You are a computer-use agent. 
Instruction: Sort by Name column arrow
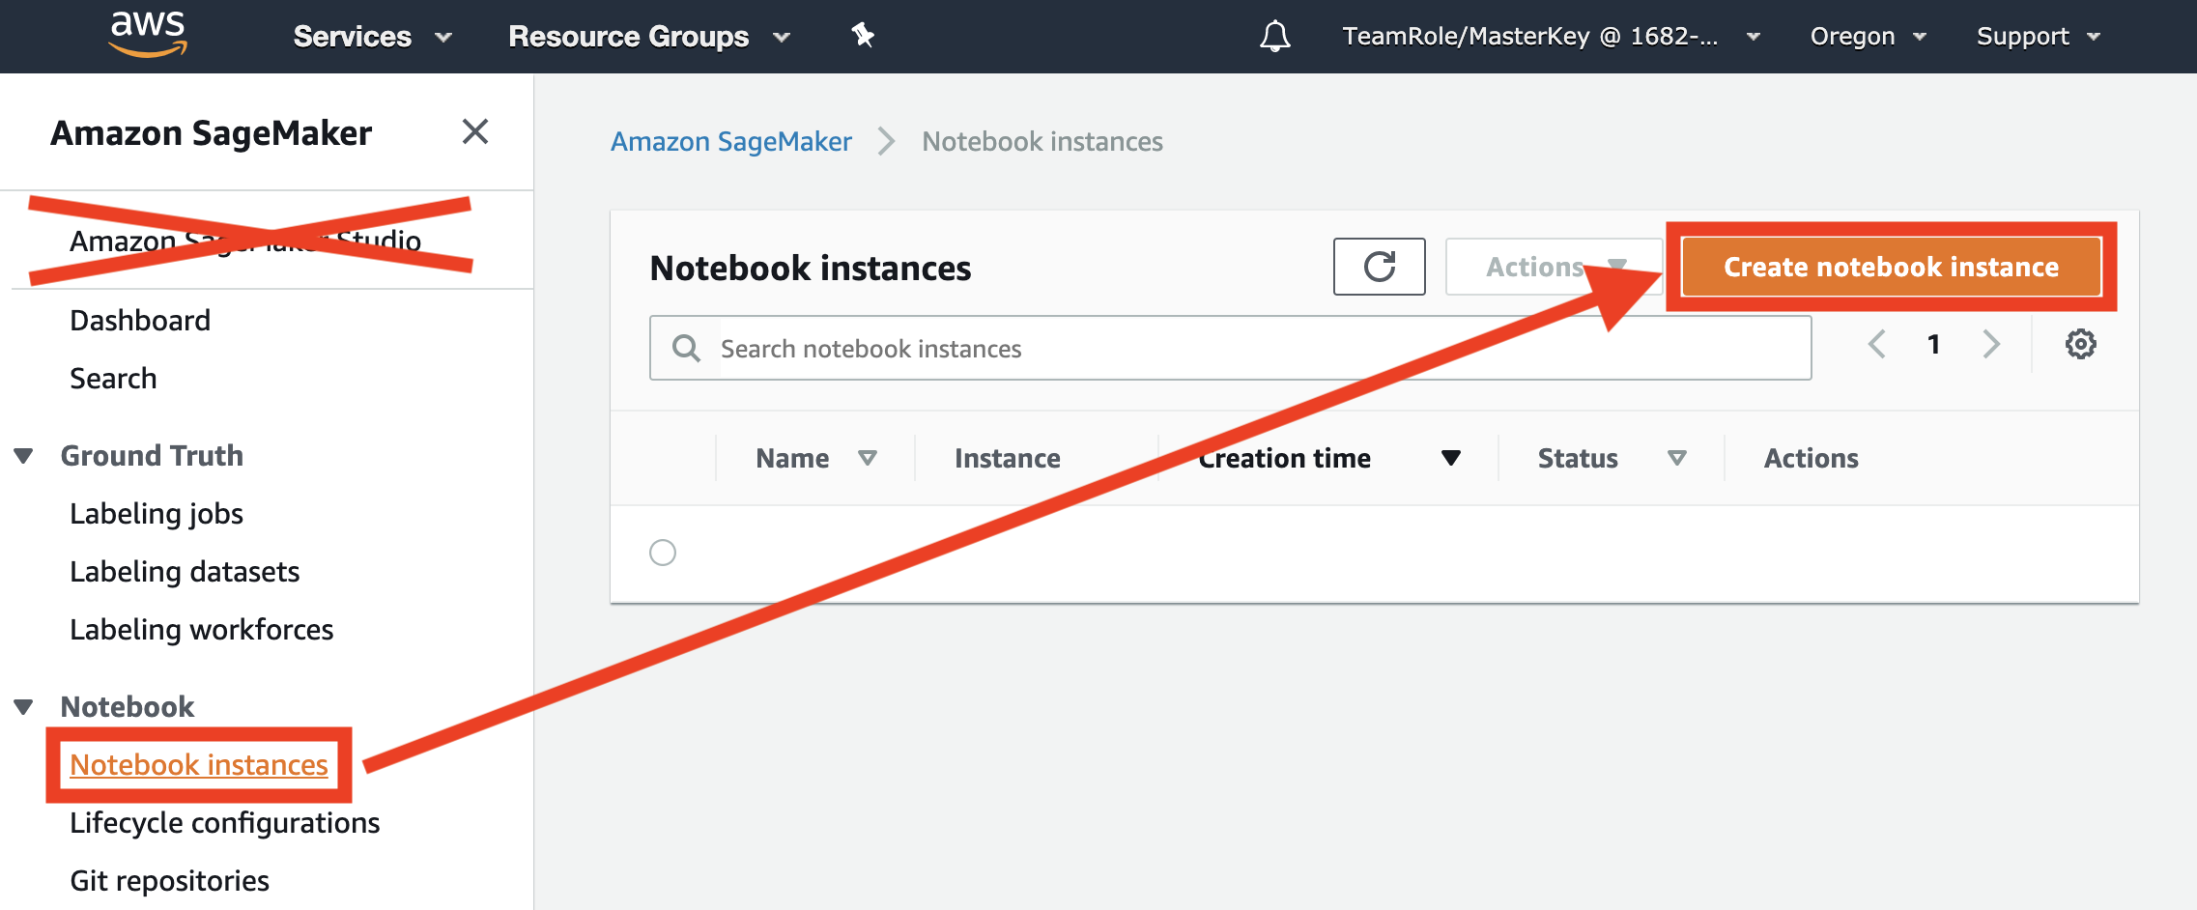tap(868, 458)
